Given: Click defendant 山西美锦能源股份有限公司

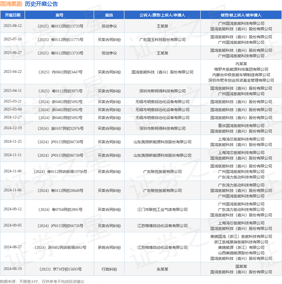Looking at the screenshot, I should 241,253.
